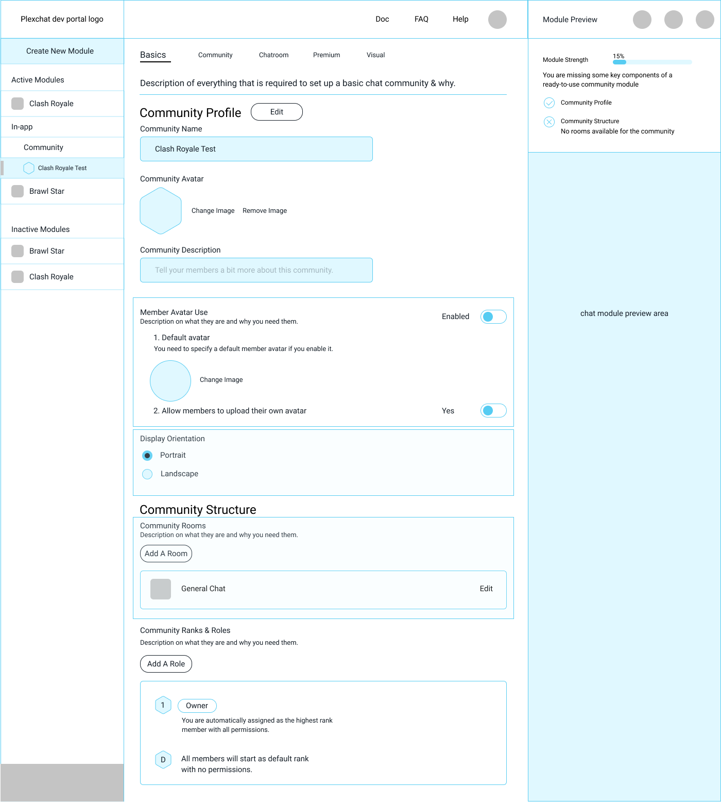
Task: Click the General Chat room thumbnail icon
Action: pyautogui.click(x=161, y=589)
